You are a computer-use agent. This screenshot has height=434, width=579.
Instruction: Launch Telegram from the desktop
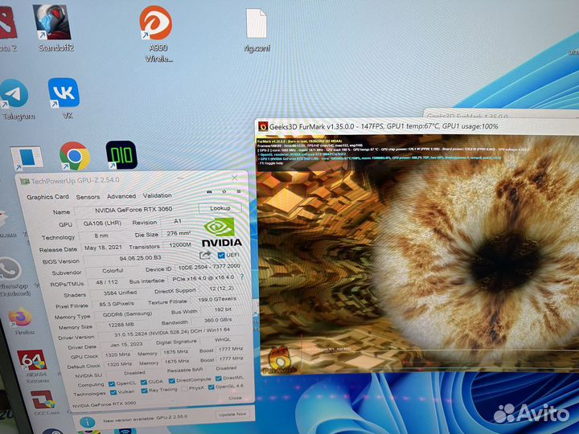(x=14, y=96)
